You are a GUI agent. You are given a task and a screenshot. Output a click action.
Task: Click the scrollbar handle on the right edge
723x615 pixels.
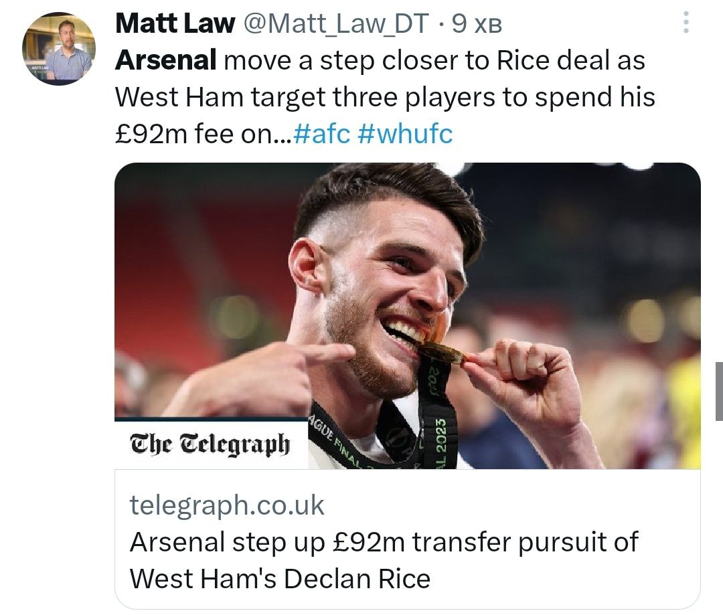718,391
